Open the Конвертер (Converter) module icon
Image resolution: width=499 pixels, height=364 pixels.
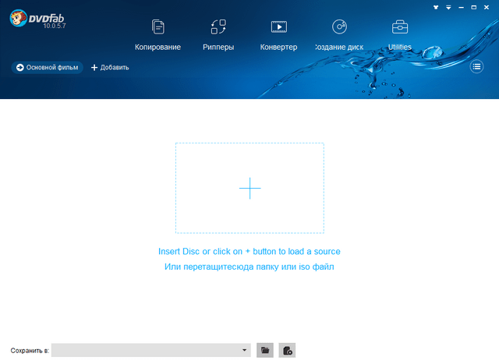279,27
